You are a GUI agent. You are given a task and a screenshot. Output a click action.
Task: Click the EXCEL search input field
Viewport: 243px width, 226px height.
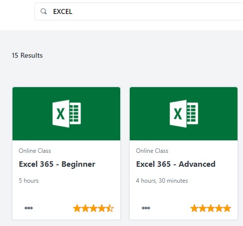click(x=139, y=11)
